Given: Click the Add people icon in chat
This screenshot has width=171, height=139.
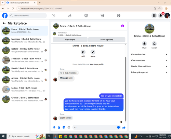Looking at the screenshot, I should tap(83, 52).
